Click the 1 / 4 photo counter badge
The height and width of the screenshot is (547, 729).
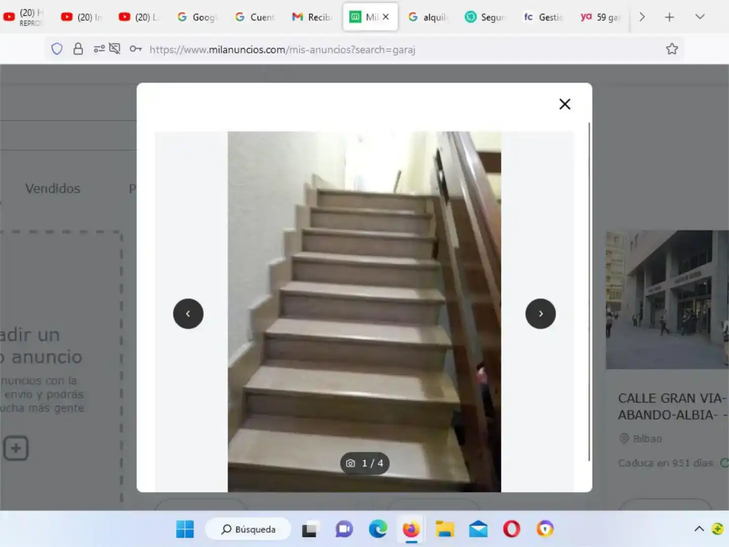364,463
